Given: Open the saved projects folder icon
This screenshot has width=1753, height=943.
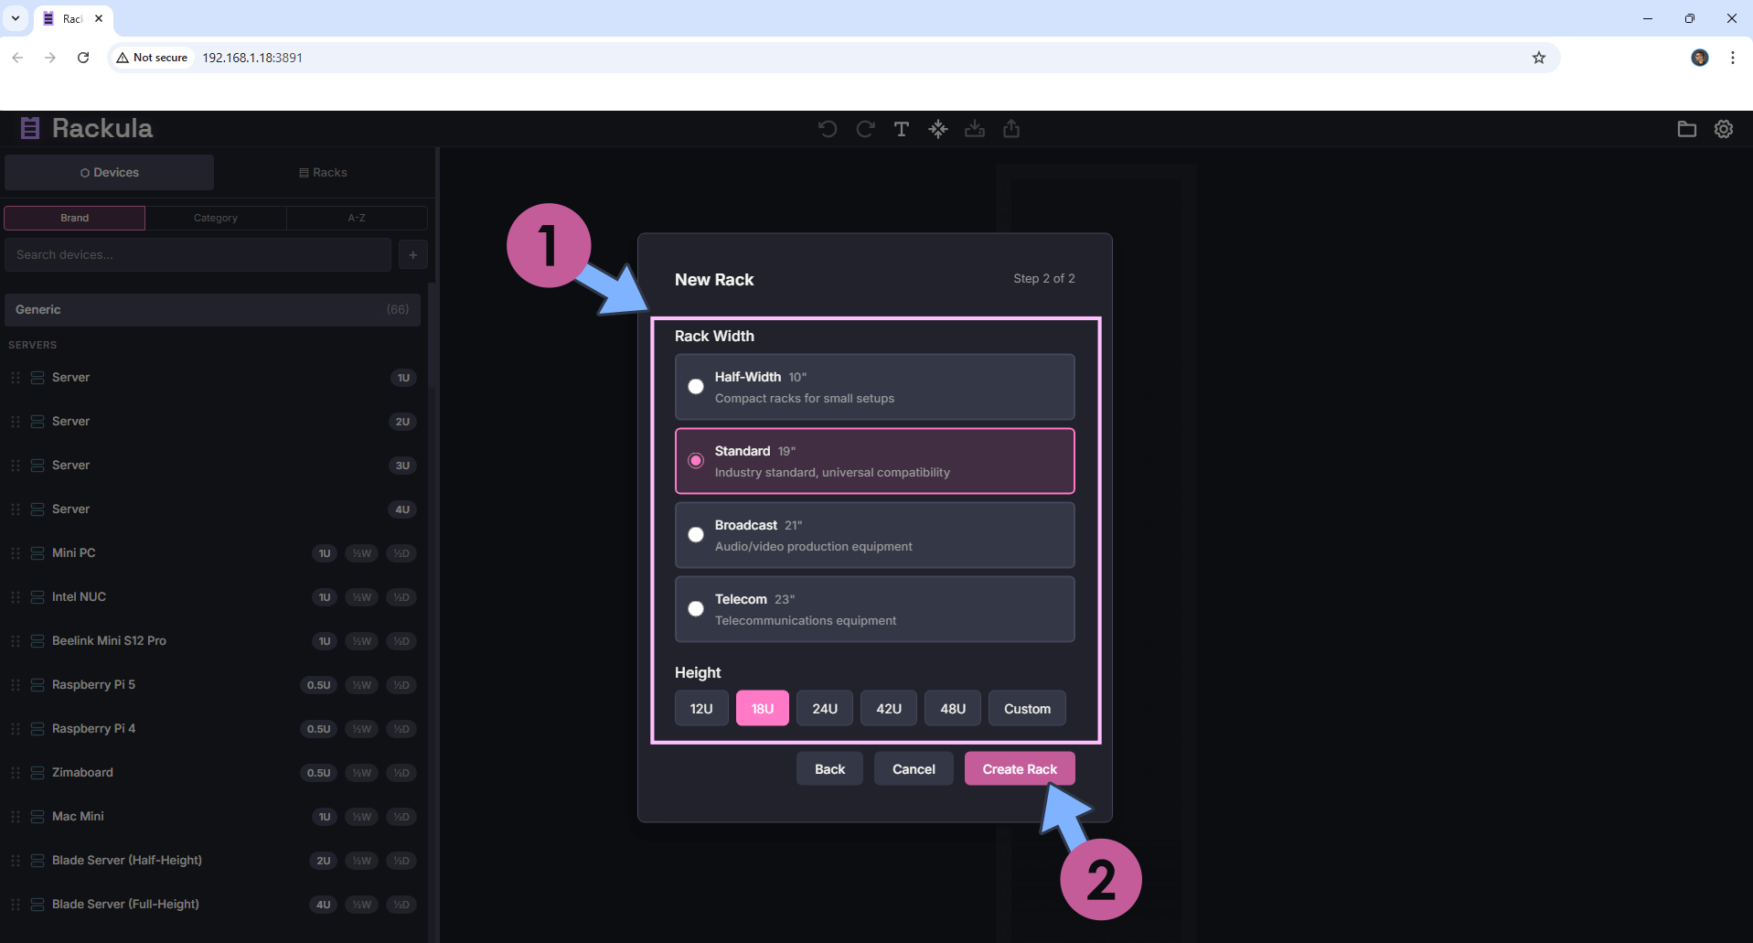Looking at the screenshot, I should pyautogui.click(x=1687, y=129).
